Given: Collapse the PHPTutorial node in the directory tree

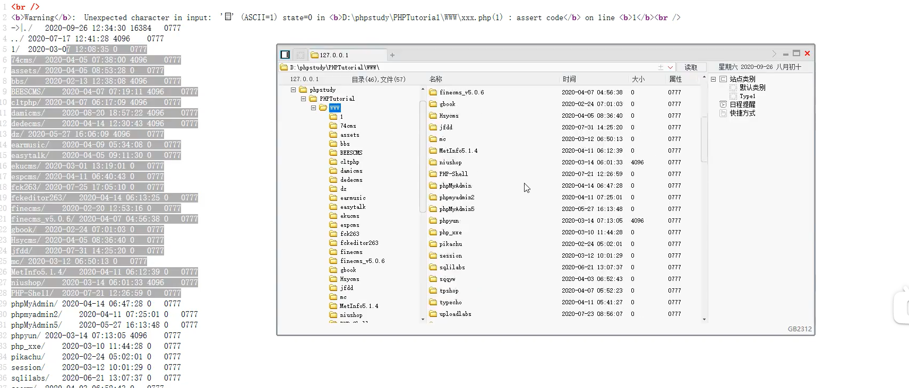Looking at the screenshot, I should pos(303,99).
